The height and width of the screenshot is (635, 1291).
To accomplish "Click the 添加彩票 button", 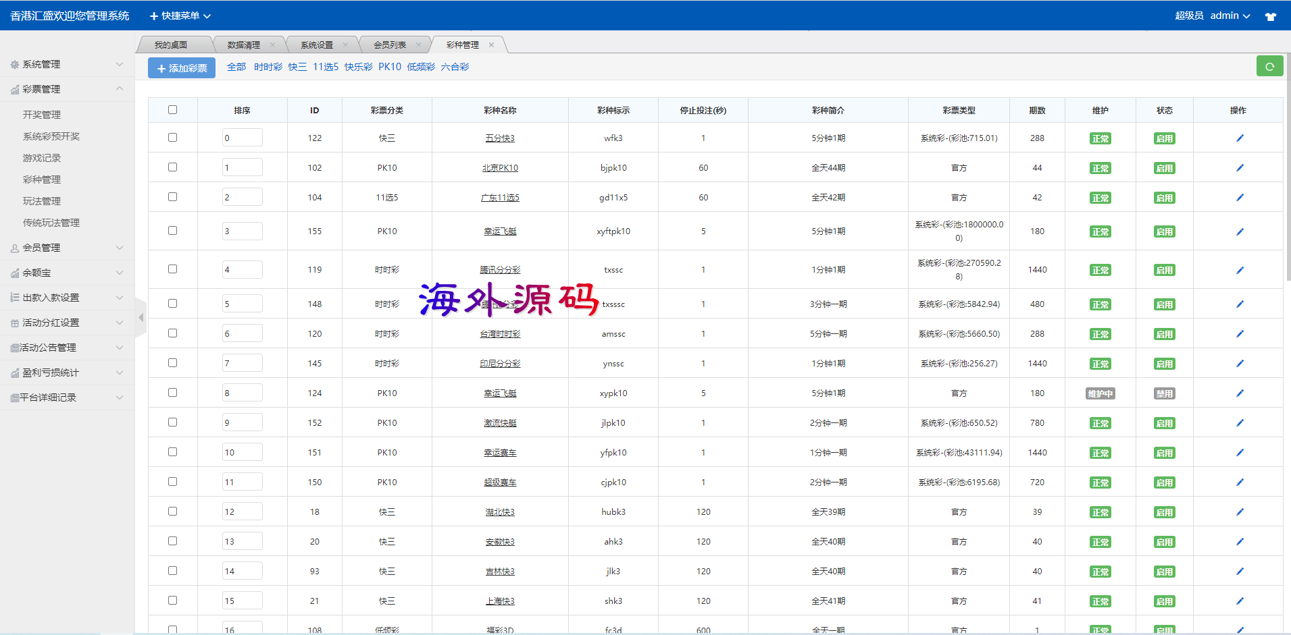I will 182,68.
